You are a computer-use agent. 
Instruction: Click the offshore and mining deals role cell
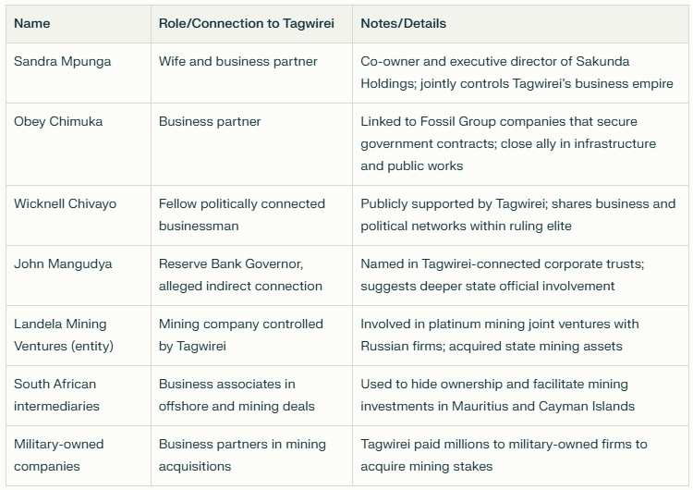click(x=237, y=395)
